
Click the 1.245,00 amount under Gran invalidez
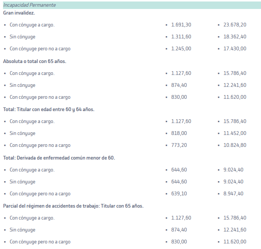tap(181, 49)
